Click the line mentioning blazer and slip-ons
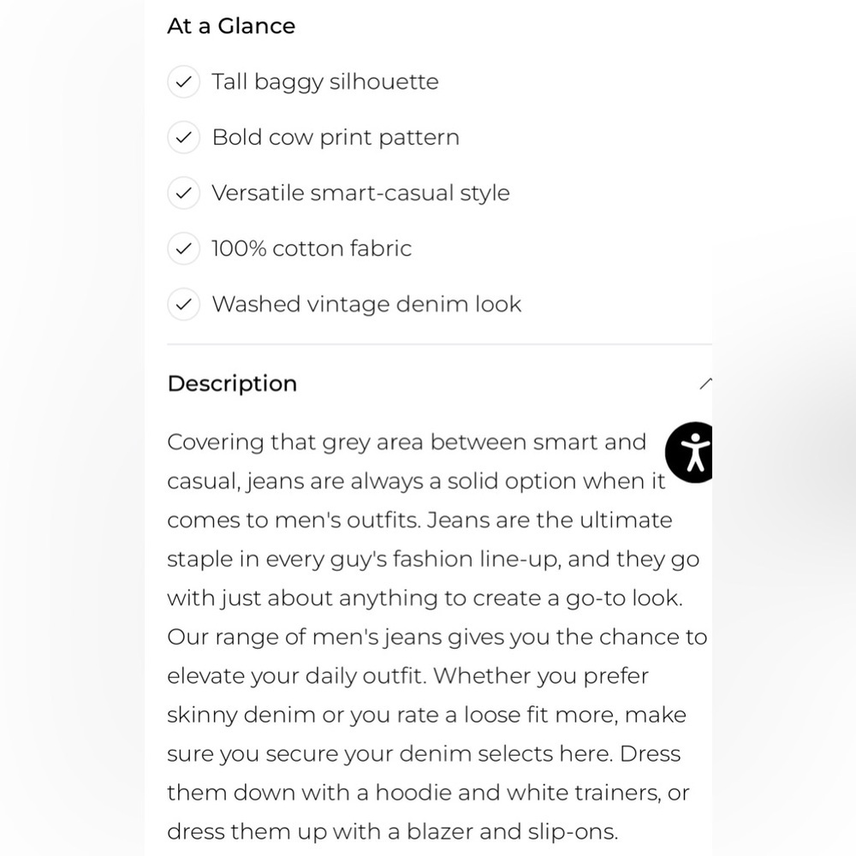This screenshot has height=856, width=856. (x=393, y=832)
